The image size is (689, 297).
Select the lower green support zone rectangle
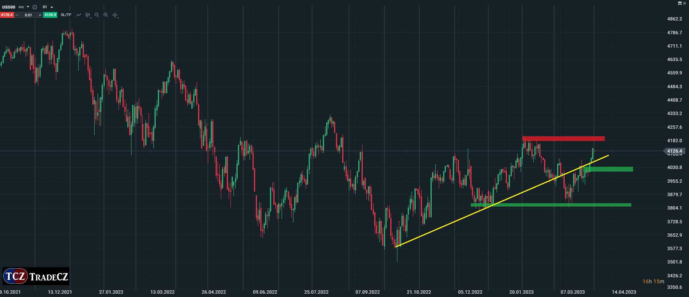551,205
